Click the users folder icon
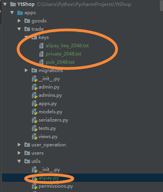163x192 pixels. [27, 153]
